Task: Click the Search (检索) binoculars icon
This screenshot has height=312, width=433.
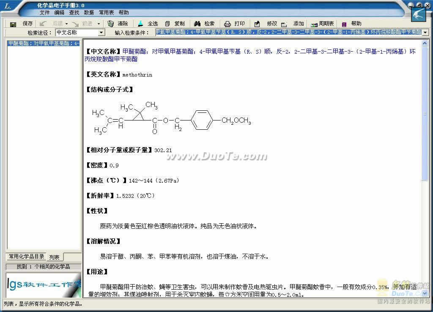Action: (x=197, y=24)
